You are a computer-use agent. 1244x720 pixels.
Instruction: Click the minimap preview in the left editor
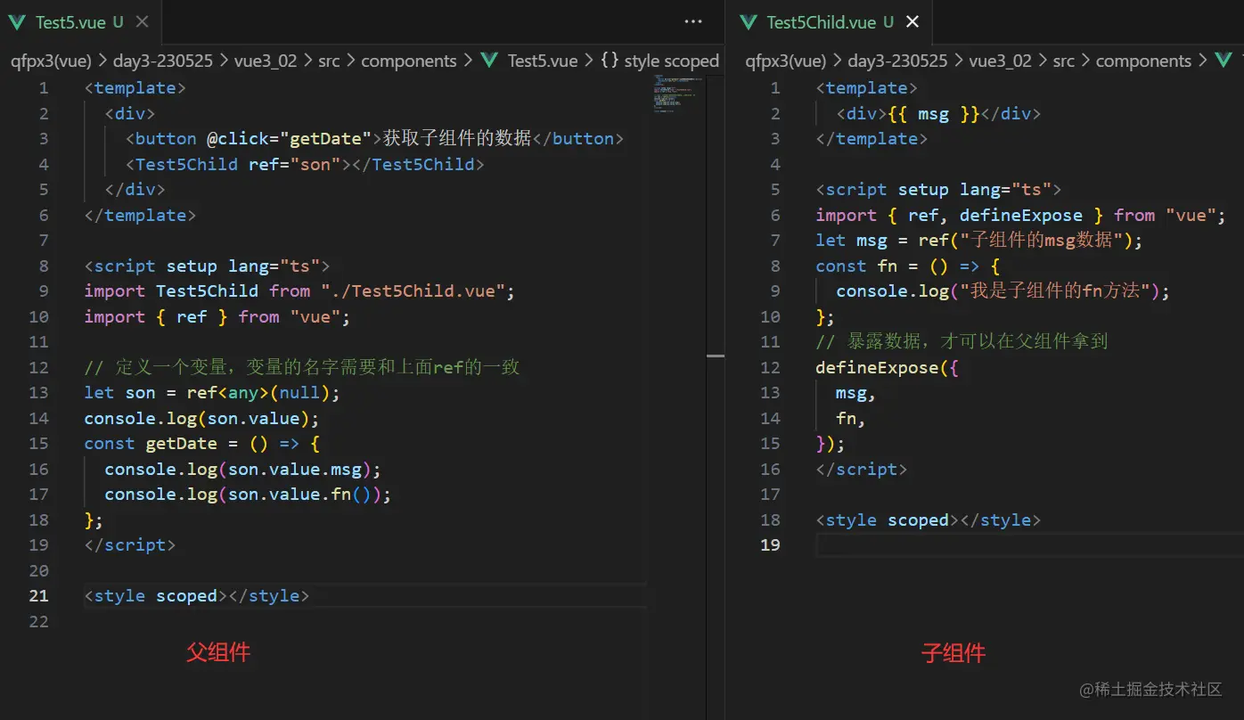click(675, 94)
